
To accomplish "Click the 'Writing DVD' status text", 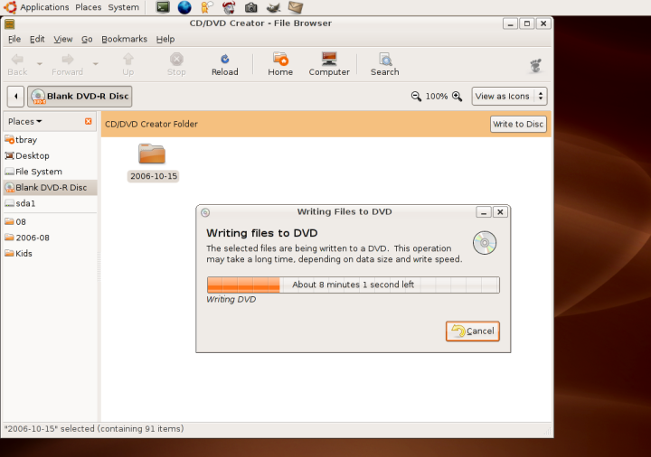I will point(231,300).
